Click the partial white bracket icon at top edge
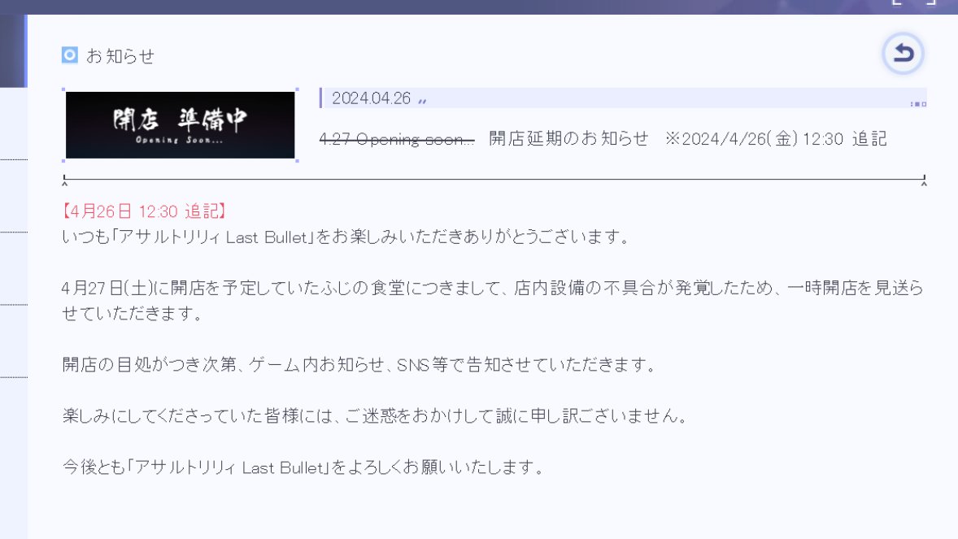 tap(914, 2)
